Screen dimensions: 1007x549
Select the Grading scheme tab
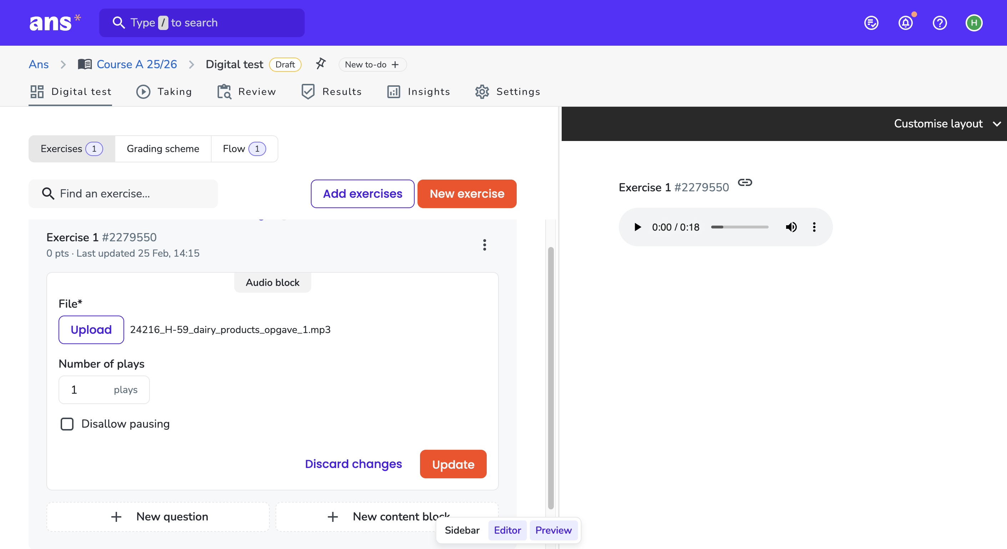click(x=163, y=148)
